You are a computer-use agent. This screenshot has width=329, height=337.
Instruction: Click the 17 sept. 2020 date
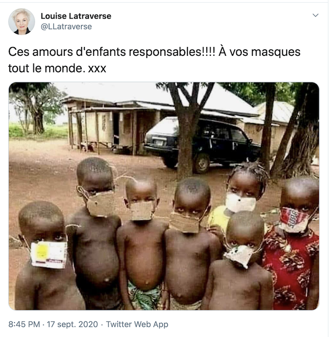[x=72, y=324]
